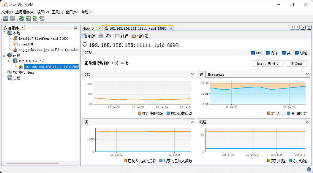Open the 视图(V) menu
The width and height of the screenshot is (313, 173).
click(x=43, y=12)
